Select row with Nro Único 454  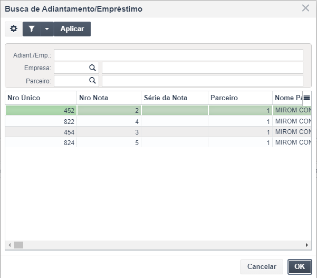click(x=158, y=132)
